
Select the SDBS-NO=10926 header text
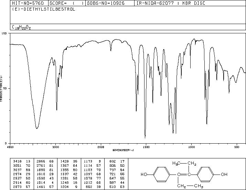pos(106,3)
